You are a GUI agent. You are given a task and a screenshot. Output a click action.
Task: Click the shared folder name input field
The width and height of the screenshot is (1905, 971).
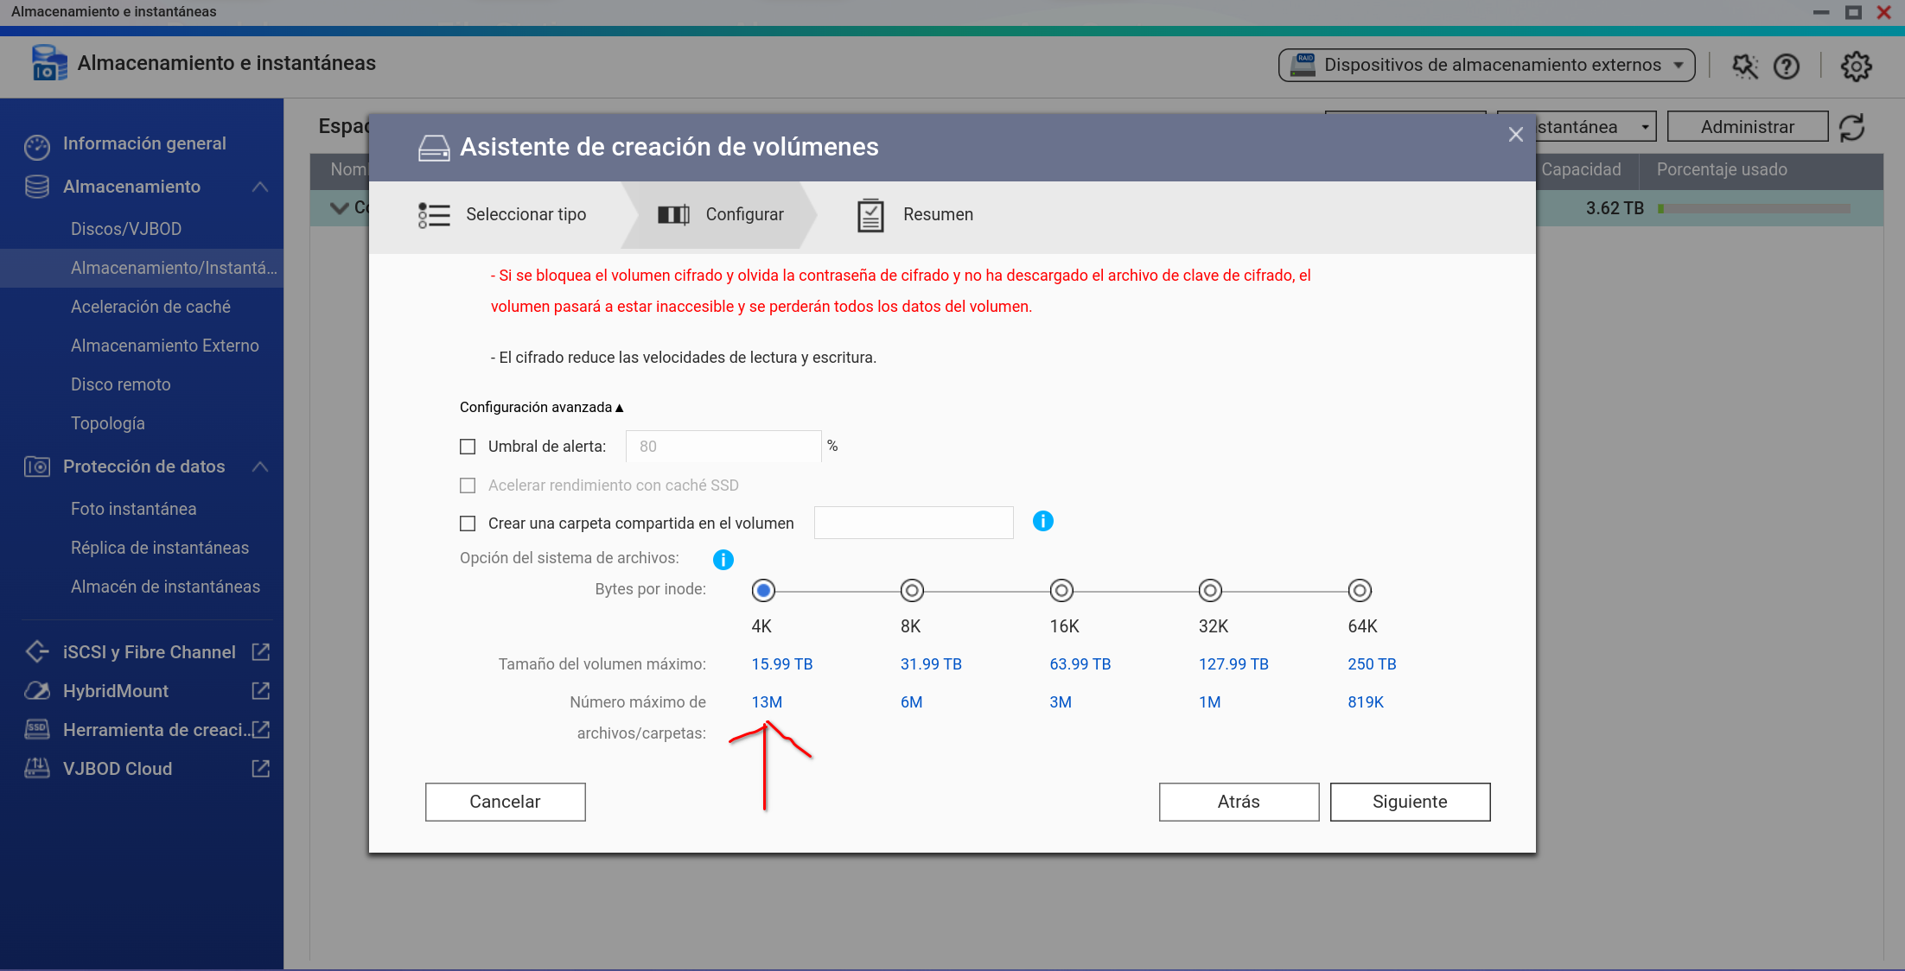click(913, 524)
